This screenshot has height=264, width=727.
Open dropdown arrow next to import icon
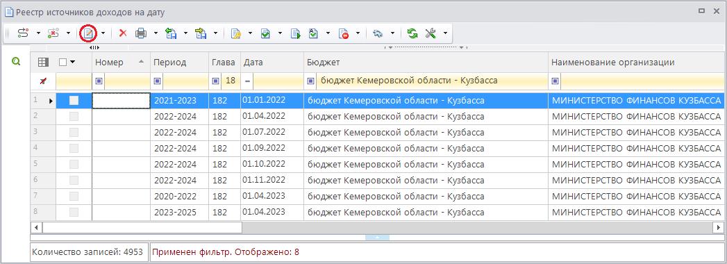186,33
